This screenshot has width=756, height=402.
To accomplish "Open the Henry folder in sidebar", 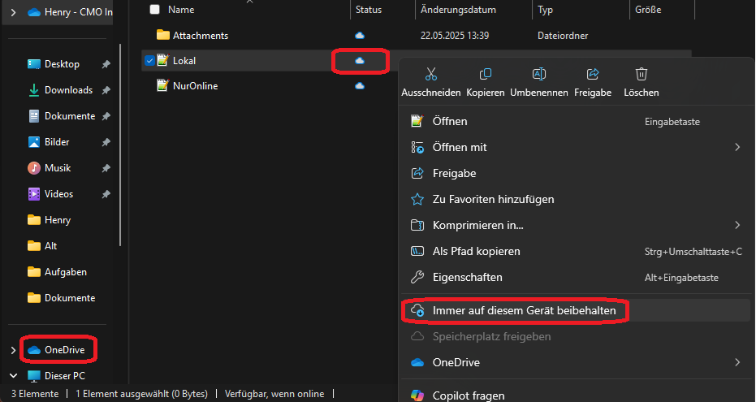I will pos(58,220).
